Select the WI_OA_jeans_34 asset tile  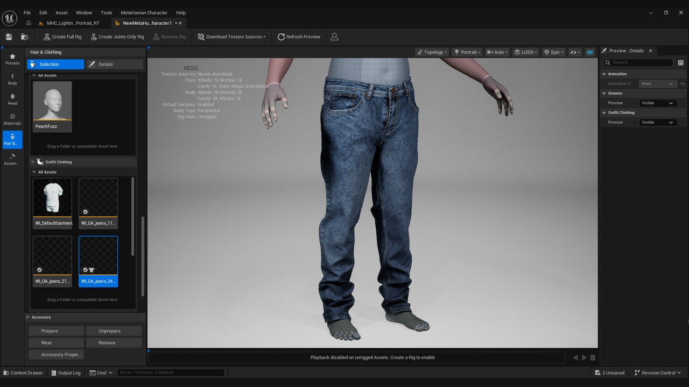(x=98, y=261)
